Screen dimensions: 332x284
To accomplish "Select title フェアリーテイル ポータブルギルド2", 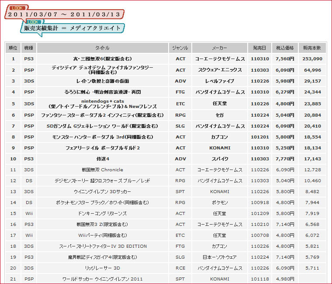I will tap(103, 148).
